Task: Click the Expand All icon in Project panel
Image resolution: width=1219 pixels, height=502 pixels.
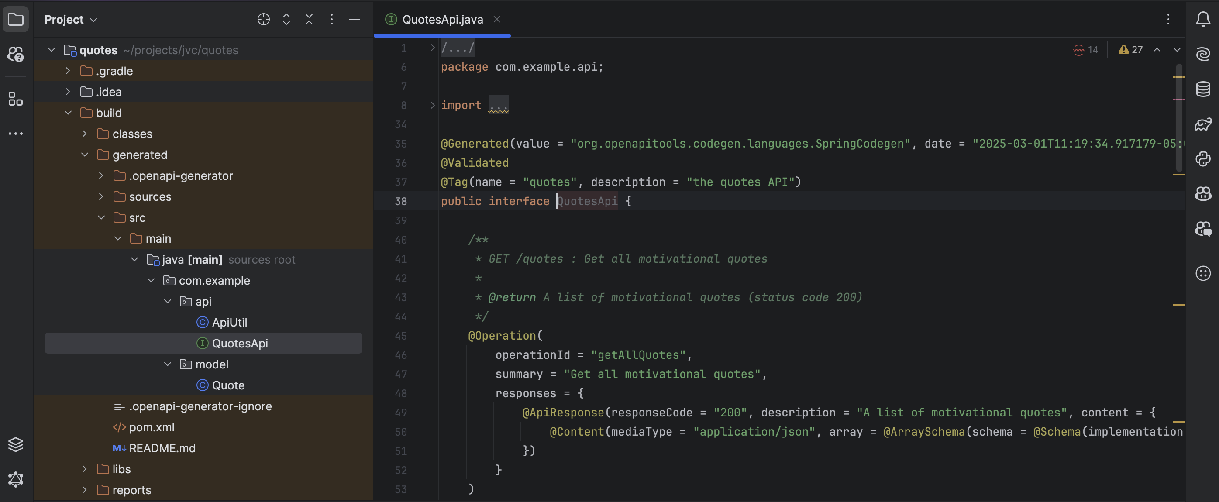Action: tap(286, 19)
